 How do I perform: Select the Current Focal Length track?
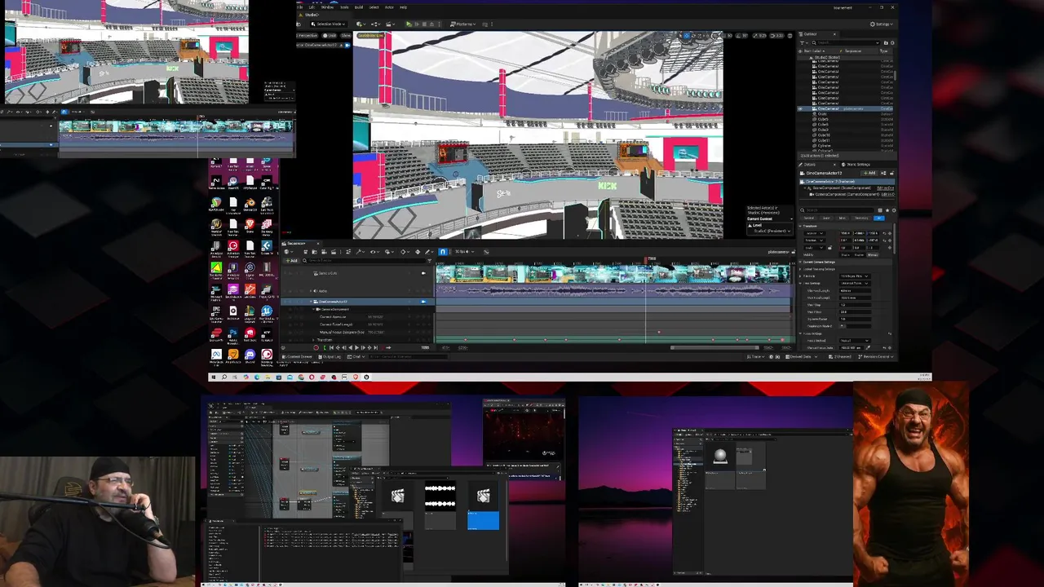tap(356, 324)
